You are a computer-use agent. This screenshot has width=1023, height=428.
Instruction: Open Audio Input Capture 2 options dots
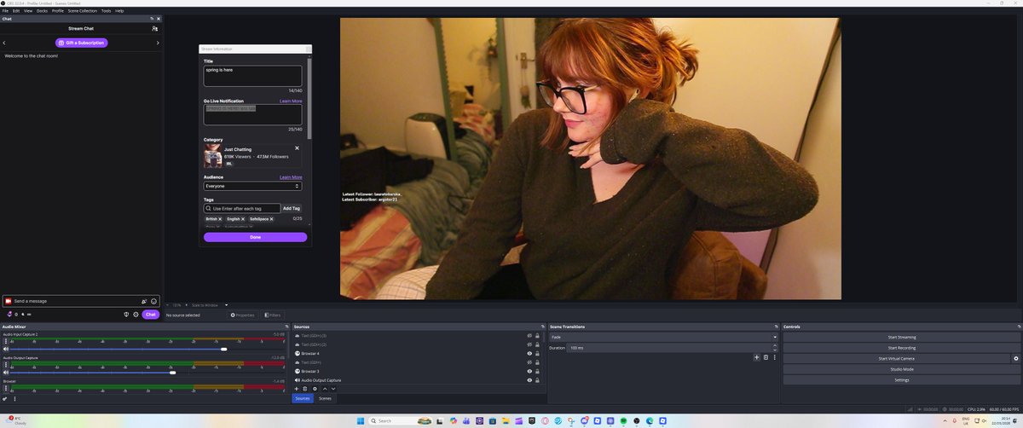tap(5, 341)
